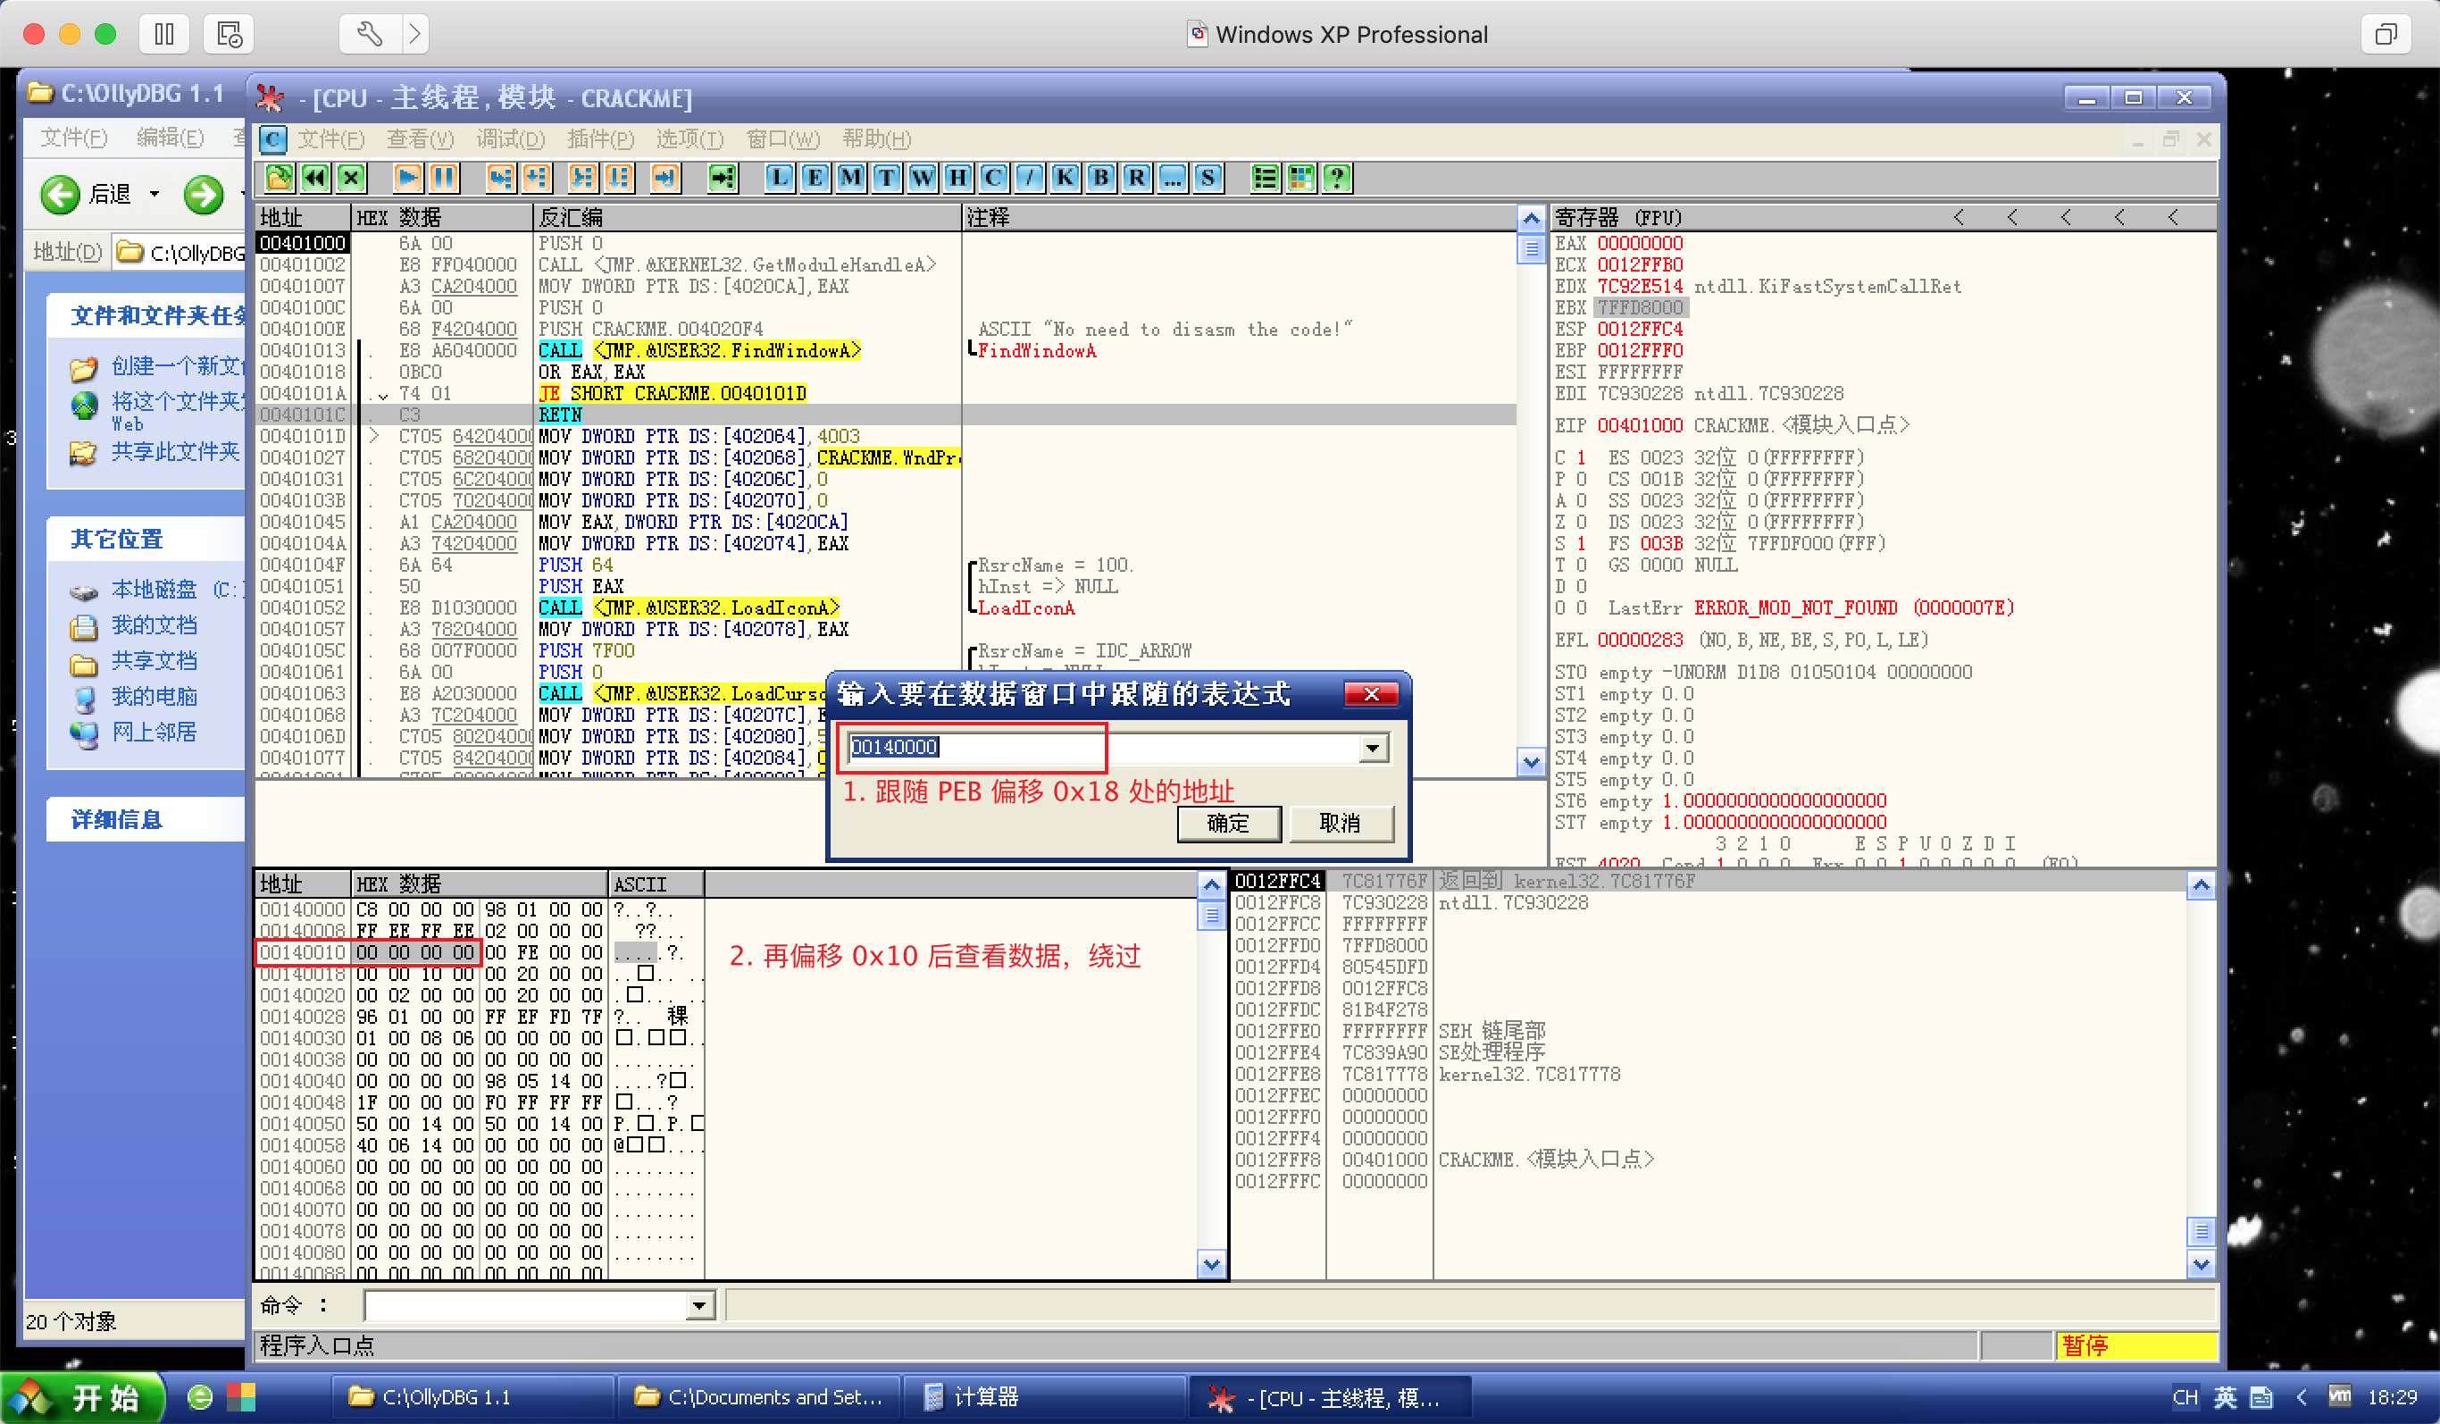Click the Pause execution toolbar icon
2440x1424 pixels.
pos(444,179)
